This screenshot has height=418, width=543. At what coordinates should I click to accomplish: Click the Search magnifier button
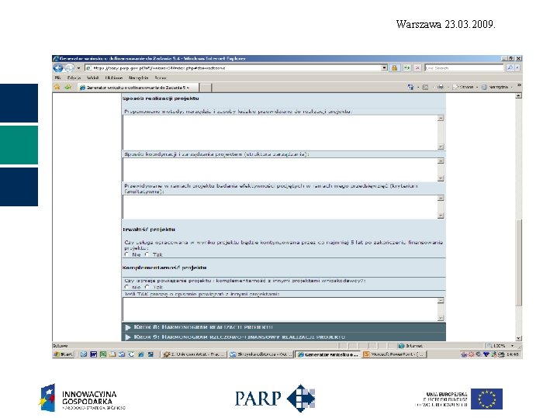pyautogui.click(x=510, y=68)
